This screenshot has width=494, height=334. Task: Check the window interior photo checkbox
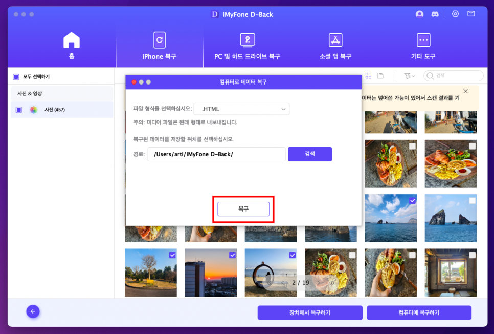472,255
